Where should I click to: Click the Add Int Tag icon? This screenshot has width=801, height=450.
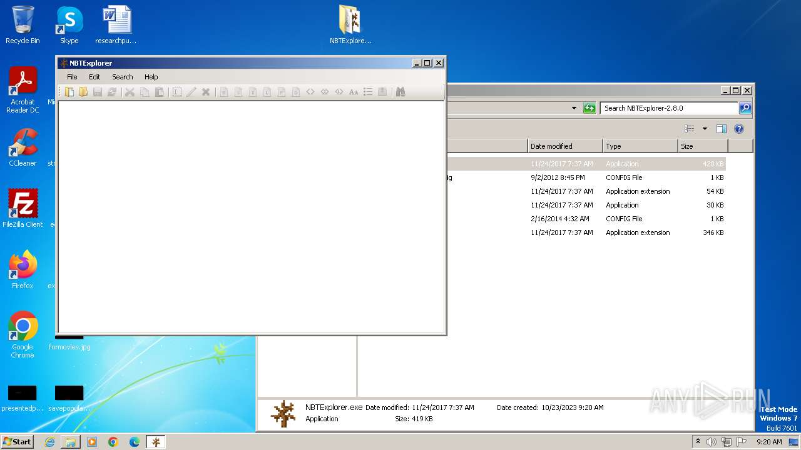(x=252, y=92)
